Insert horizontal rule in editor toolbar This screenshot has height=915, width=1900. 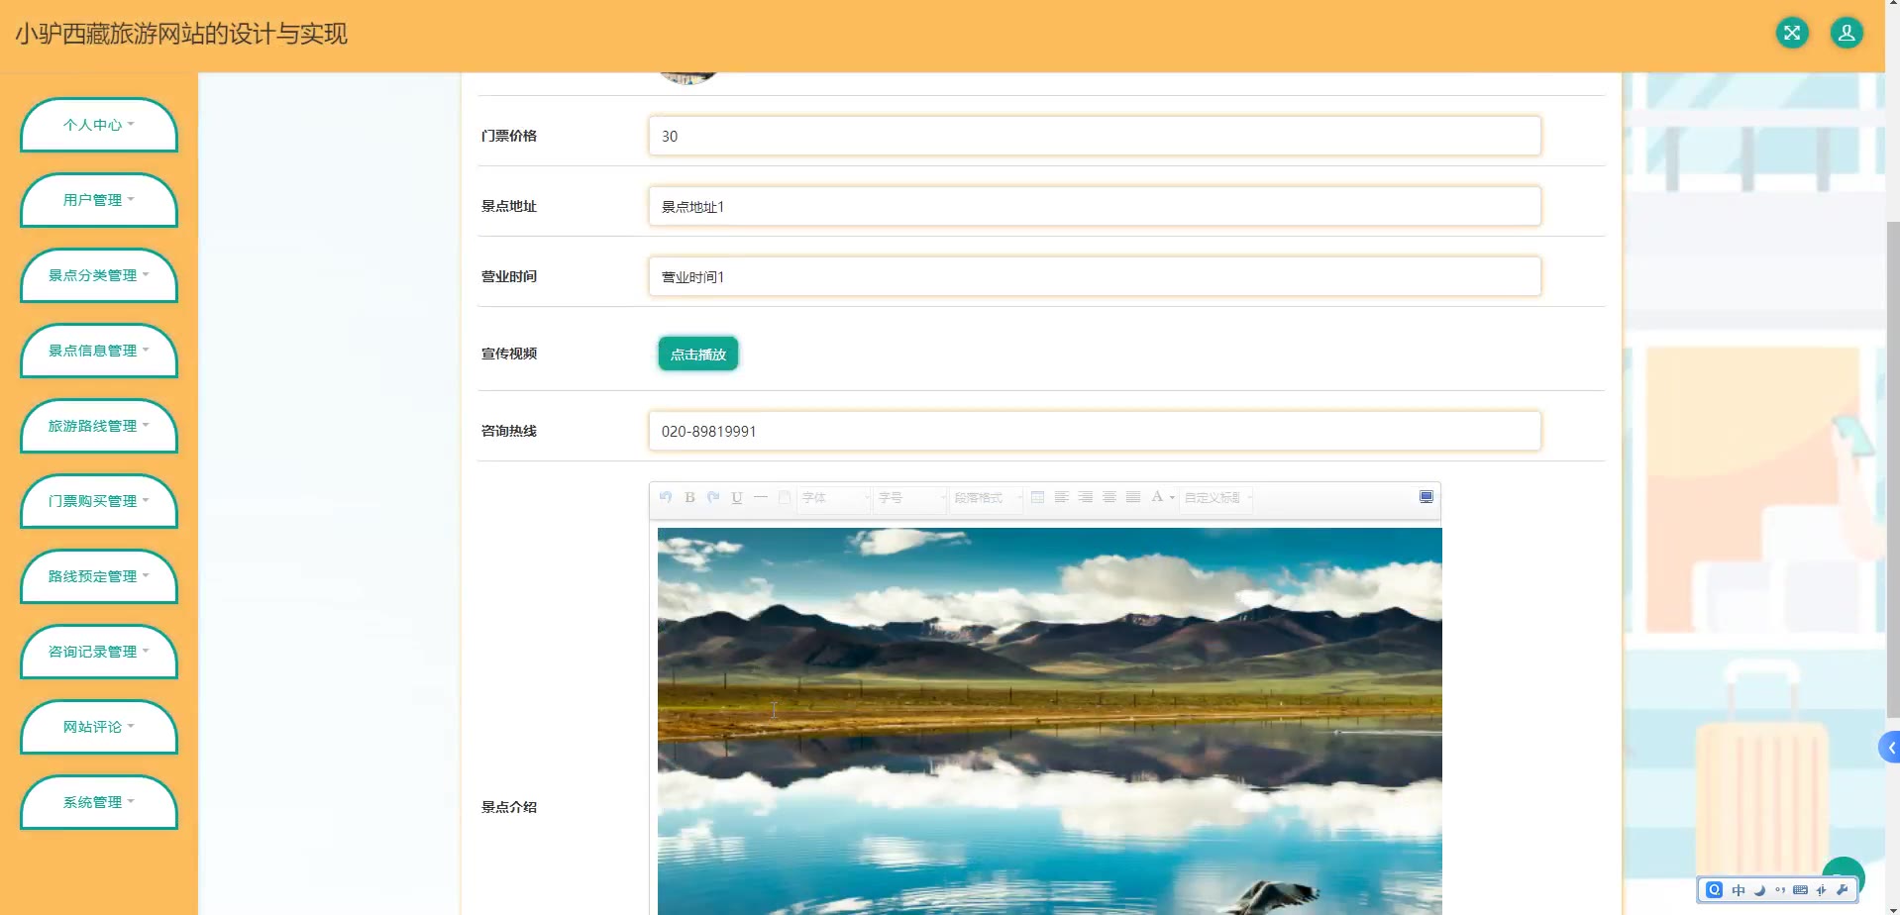coord(761,497)
